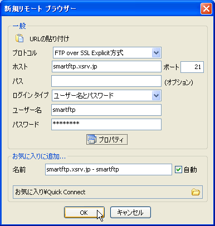Viewport: 215px width, 226px height.
Task: Click the properties window icon
Action: coord(92,139)
